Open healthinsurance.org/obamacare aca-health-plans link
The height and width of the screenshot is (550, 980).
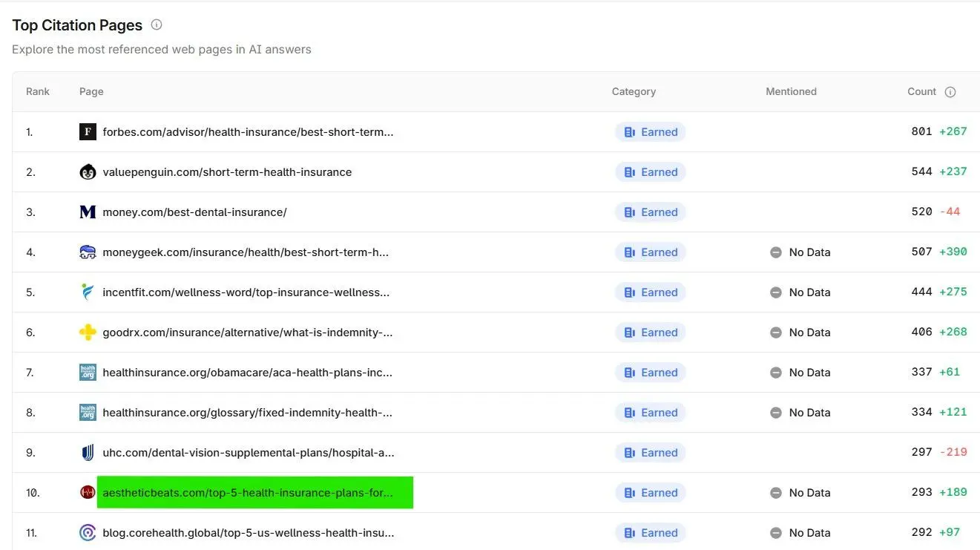tap(248, 373)
